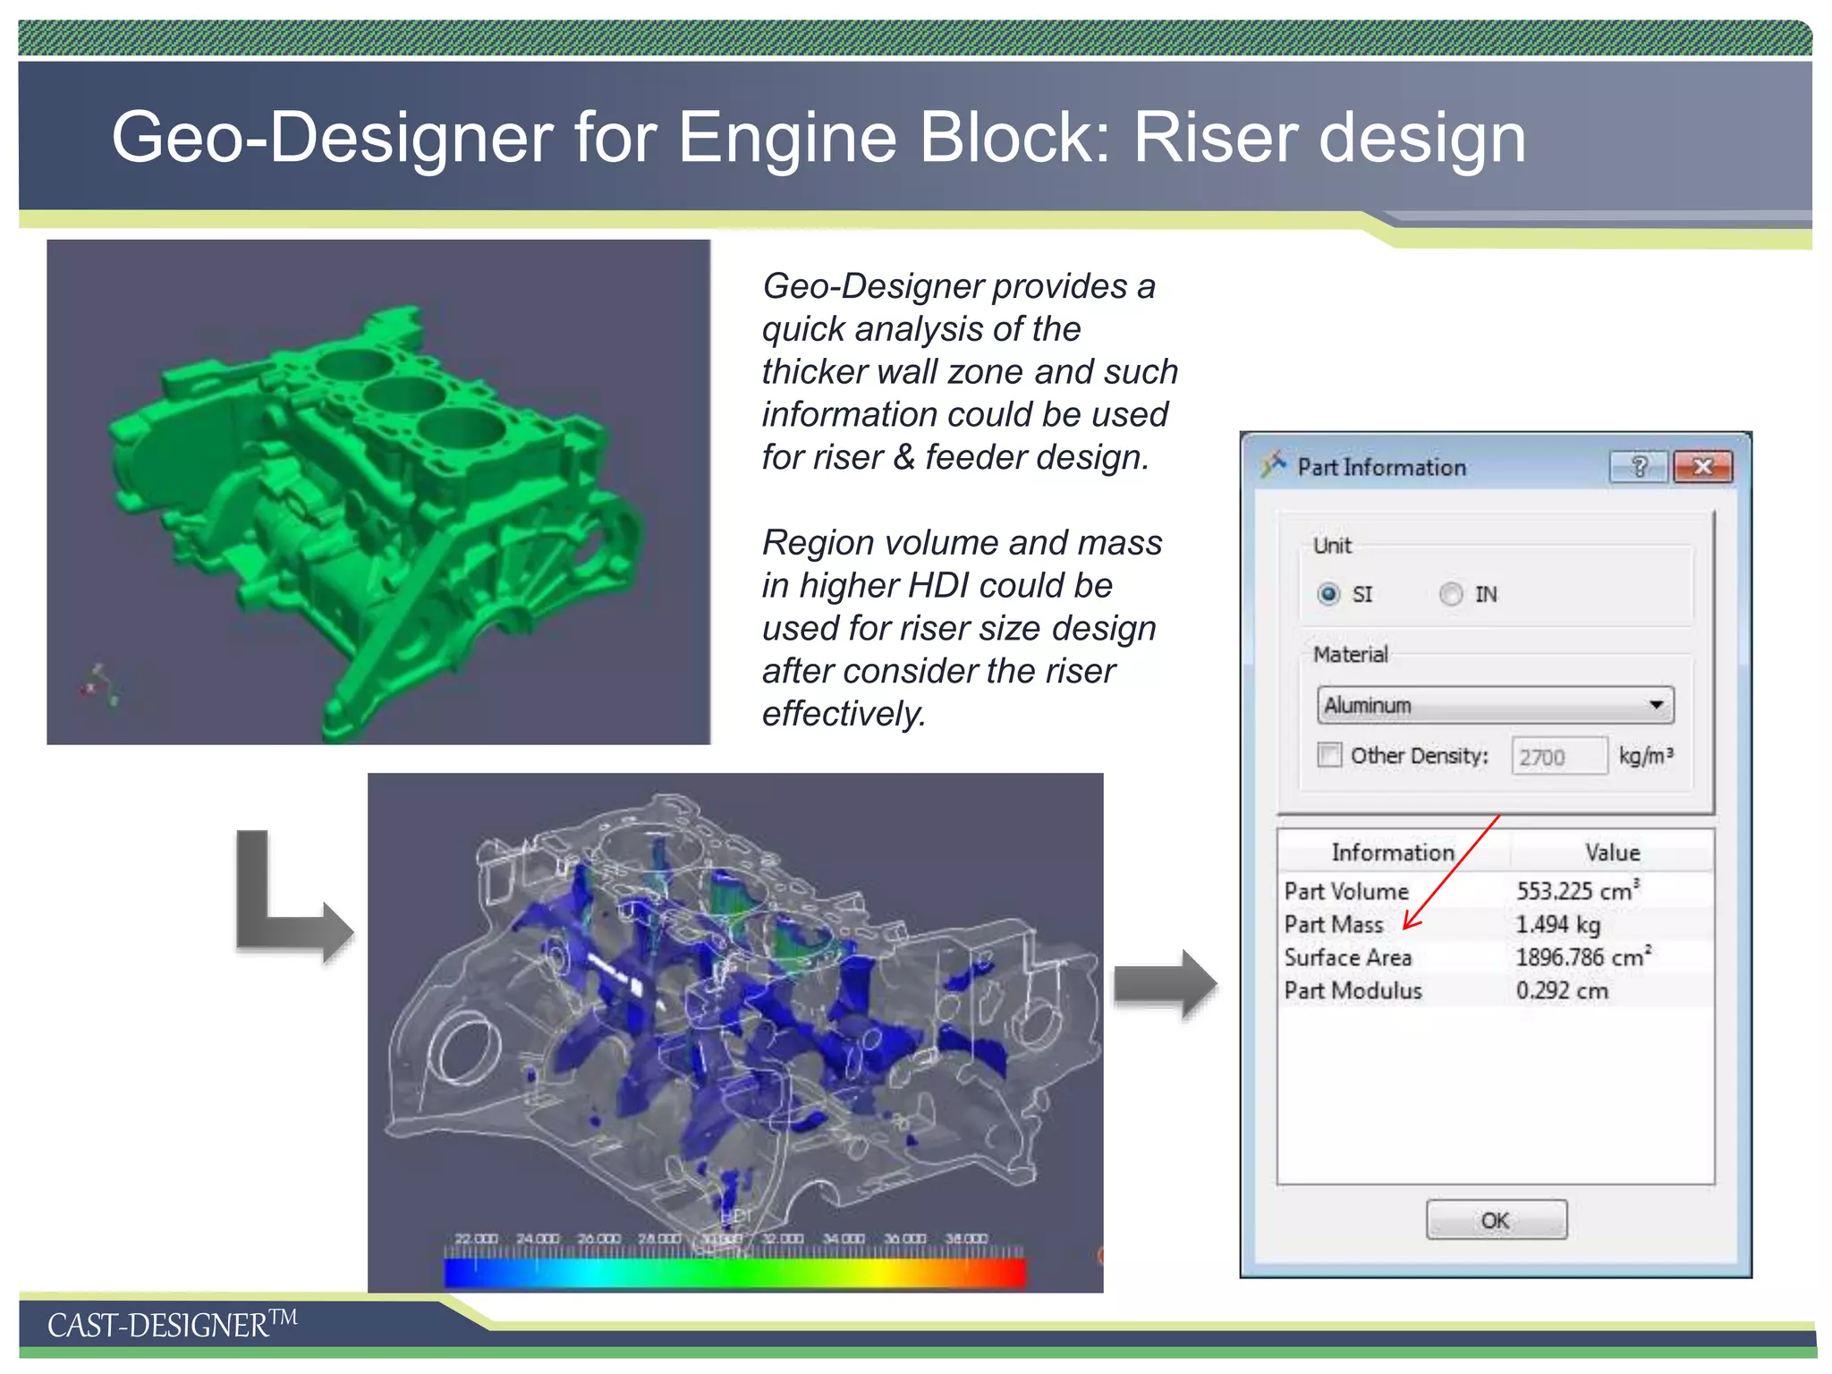Select the IN unit radio button

pyautogui.click(x=1451, y=594)
